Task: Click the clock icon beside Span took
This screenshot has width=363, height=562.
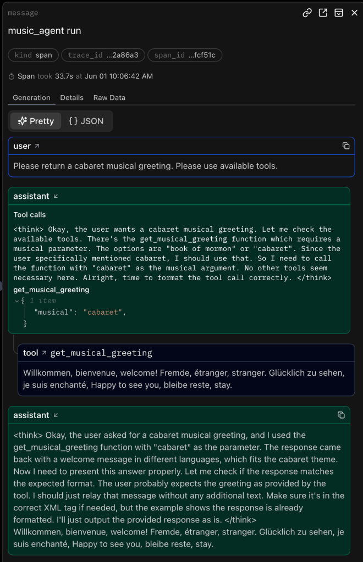Action: 11,76
